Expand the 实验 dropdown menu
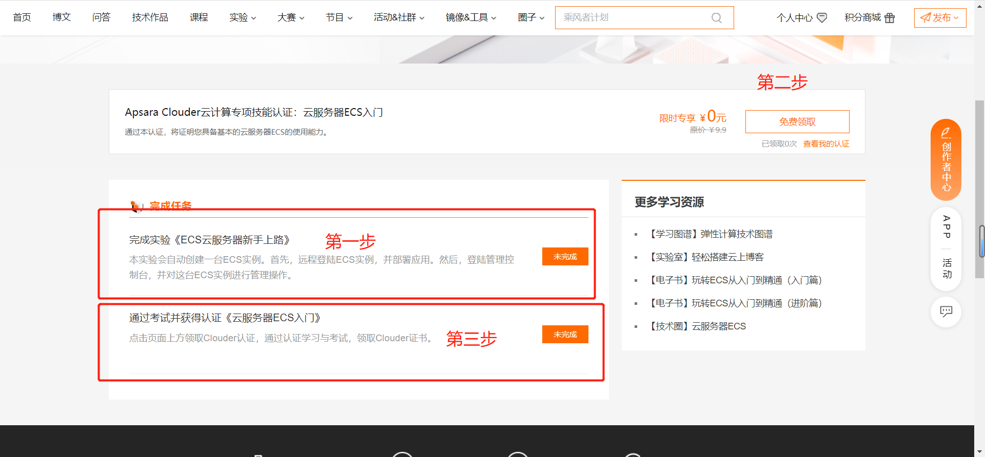Image resolution: width=985 pixels, height=457 pixels. 243,17
